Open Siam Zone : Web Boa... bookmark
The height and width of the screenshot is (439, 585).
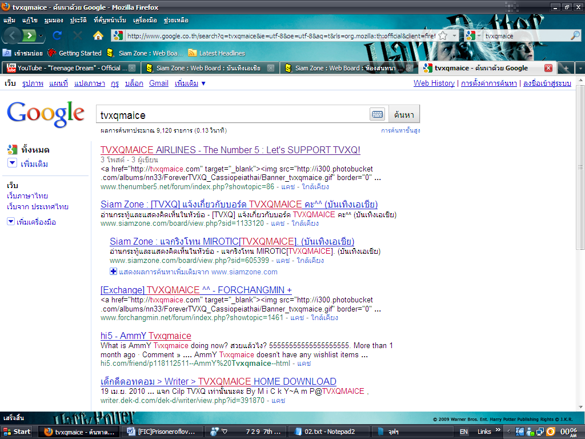point(145,53)
